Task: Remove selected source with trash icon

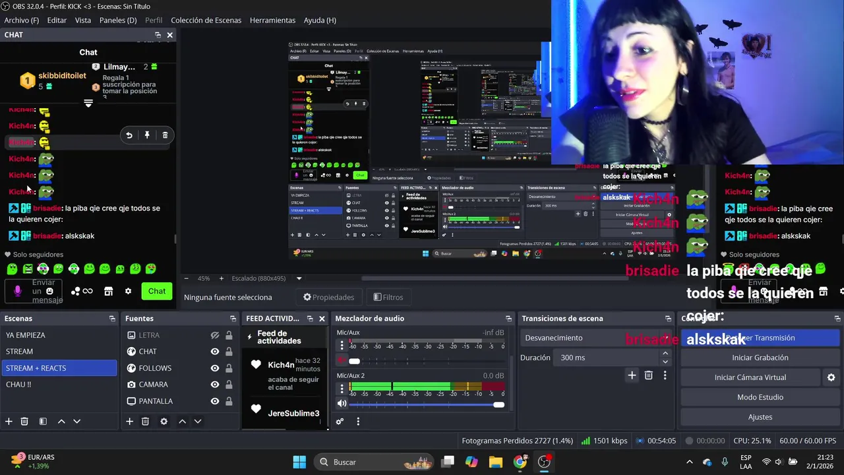Action: (145, 422)
